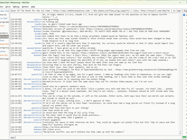Screen dimensions: 187x140
Task: Click the green indicator icon at bottom right
Action: (x=184, y=138)
